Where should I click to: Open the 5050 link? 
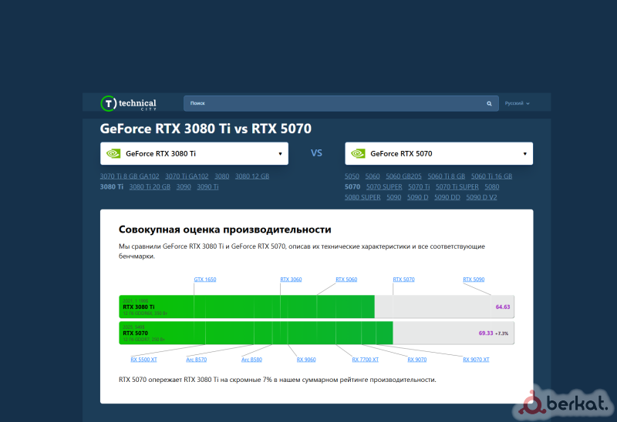click(x=352, y=176)
